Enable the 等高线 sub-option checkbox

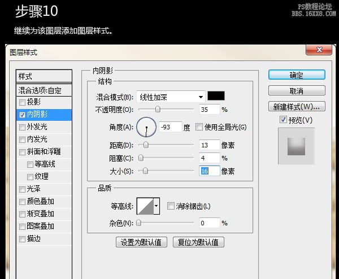pyautogui.click(x=30, y=164)
